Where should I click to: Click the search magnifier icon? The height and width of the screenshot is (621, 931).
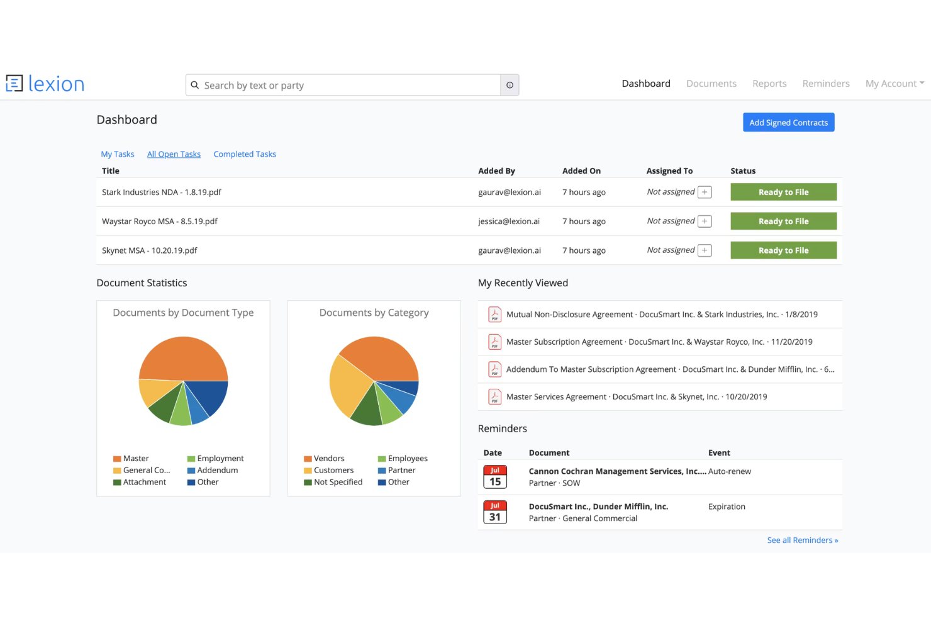tap(195, 85)
